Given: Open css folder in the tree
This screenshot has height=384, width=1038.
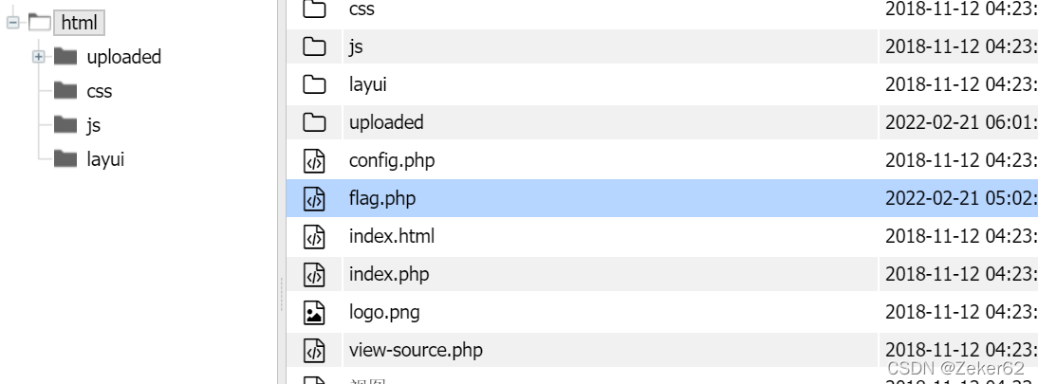Looking at the screenshot, I should point(100,91).
